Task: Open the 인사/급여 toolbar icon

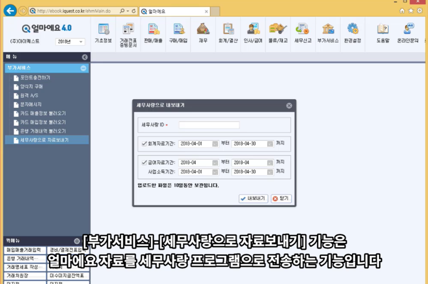Action: (253, 33)
